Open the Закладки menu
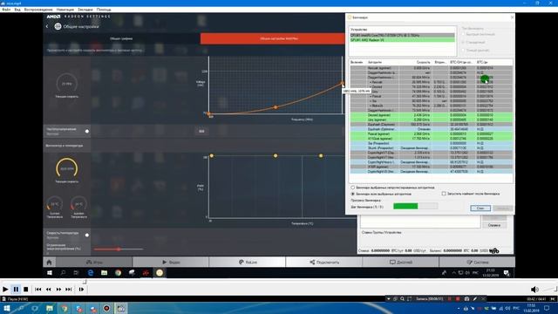 click(x=85, y=10)
